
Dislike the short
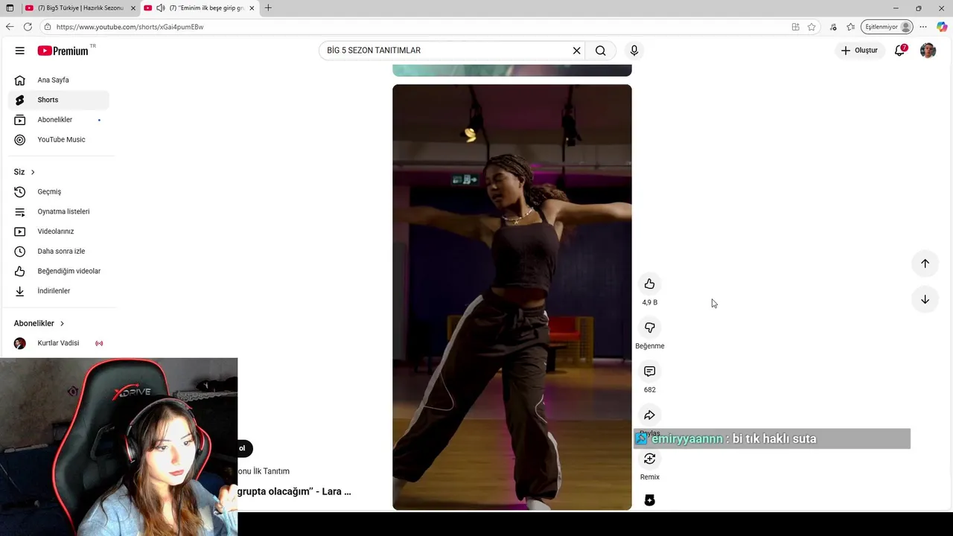650,328
